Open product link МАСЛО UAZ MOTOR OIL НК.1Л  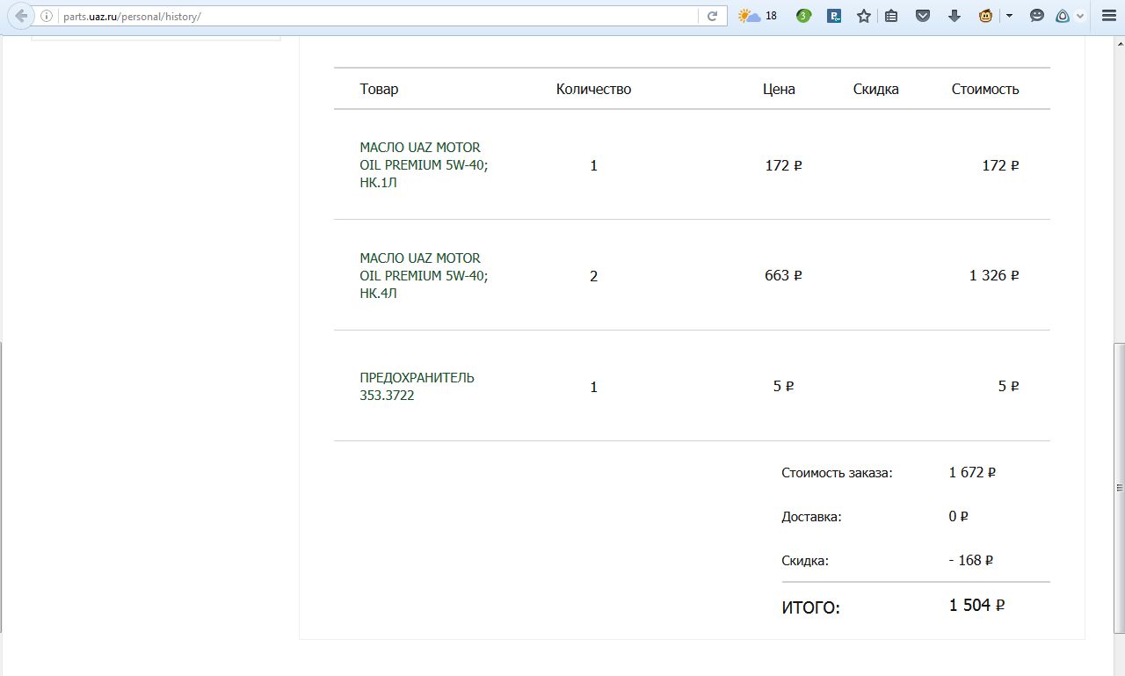point(424,165)
